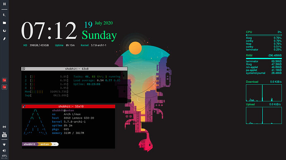Screen dimensions: 286x160
Task: Click the icon in the red 55x10 titlebar
Action: tap(24, 107)
